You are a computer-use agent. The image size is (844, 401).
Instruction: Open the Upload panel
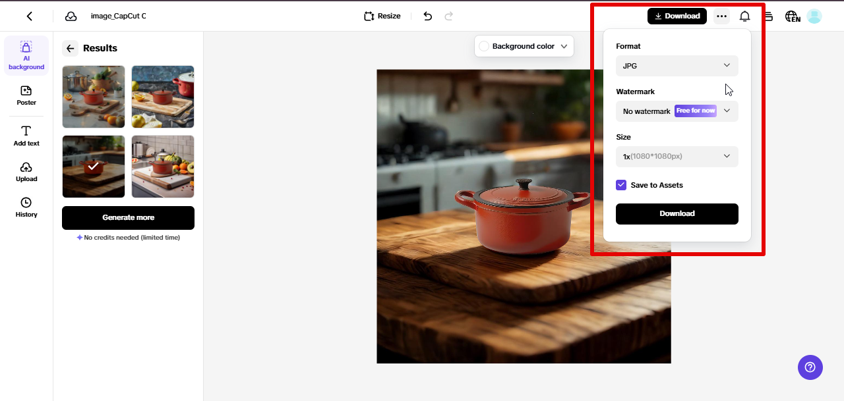[26, 172]
